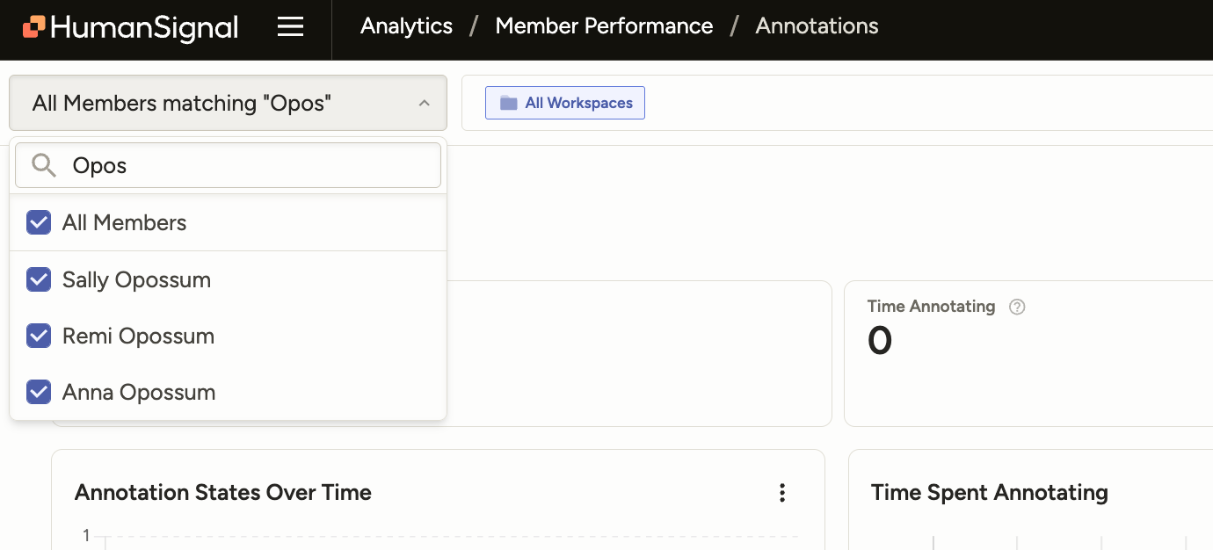Deselect Remi Opossum checkbox

pyautogui.click(x=39, y=336)
